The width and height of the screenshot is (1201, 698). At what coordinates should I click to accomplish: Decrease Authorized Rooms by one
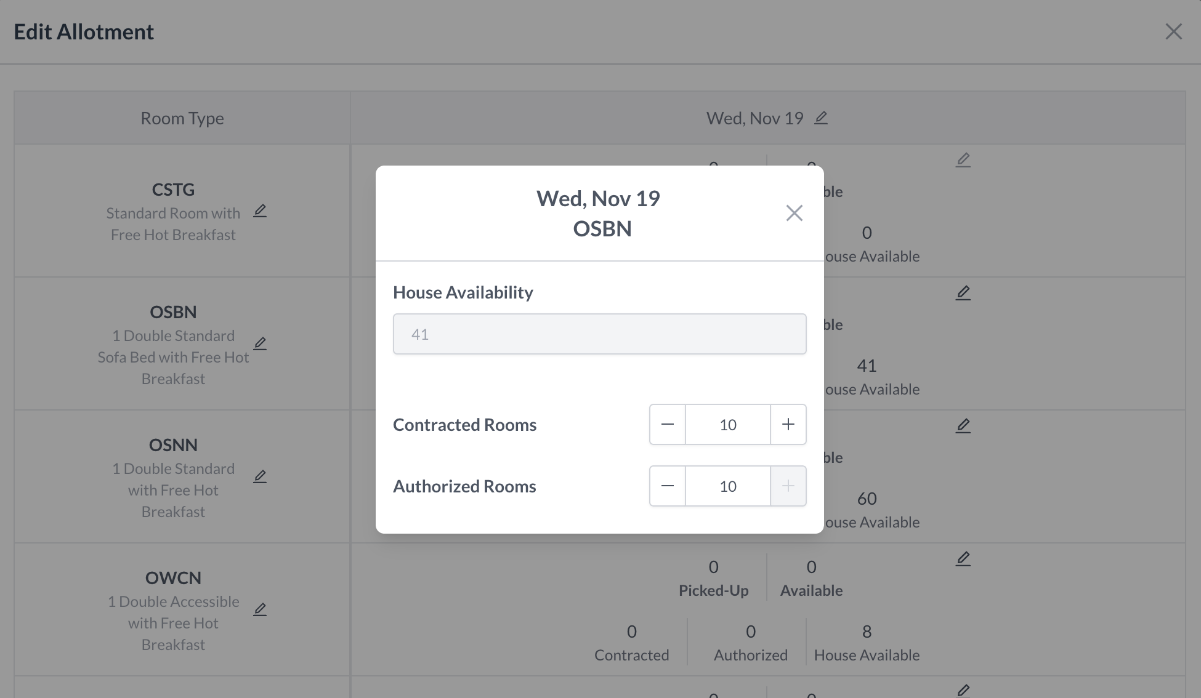(668, 486)
